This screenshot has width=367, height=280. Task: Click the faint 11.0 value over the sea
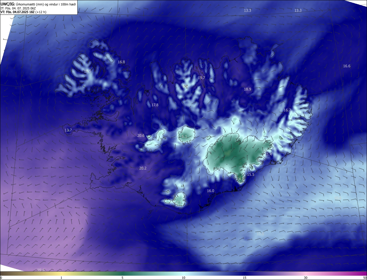[260, 234]
